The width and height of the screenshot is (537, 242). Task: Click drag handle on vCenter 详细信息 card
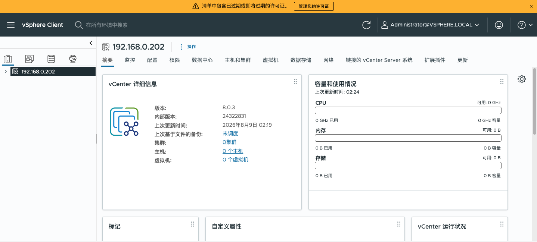tap(296, 82)
